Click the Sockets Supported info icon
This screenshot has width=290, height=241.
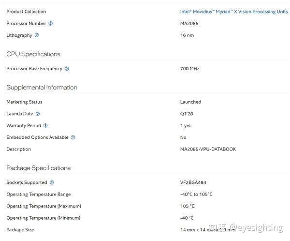52,182
